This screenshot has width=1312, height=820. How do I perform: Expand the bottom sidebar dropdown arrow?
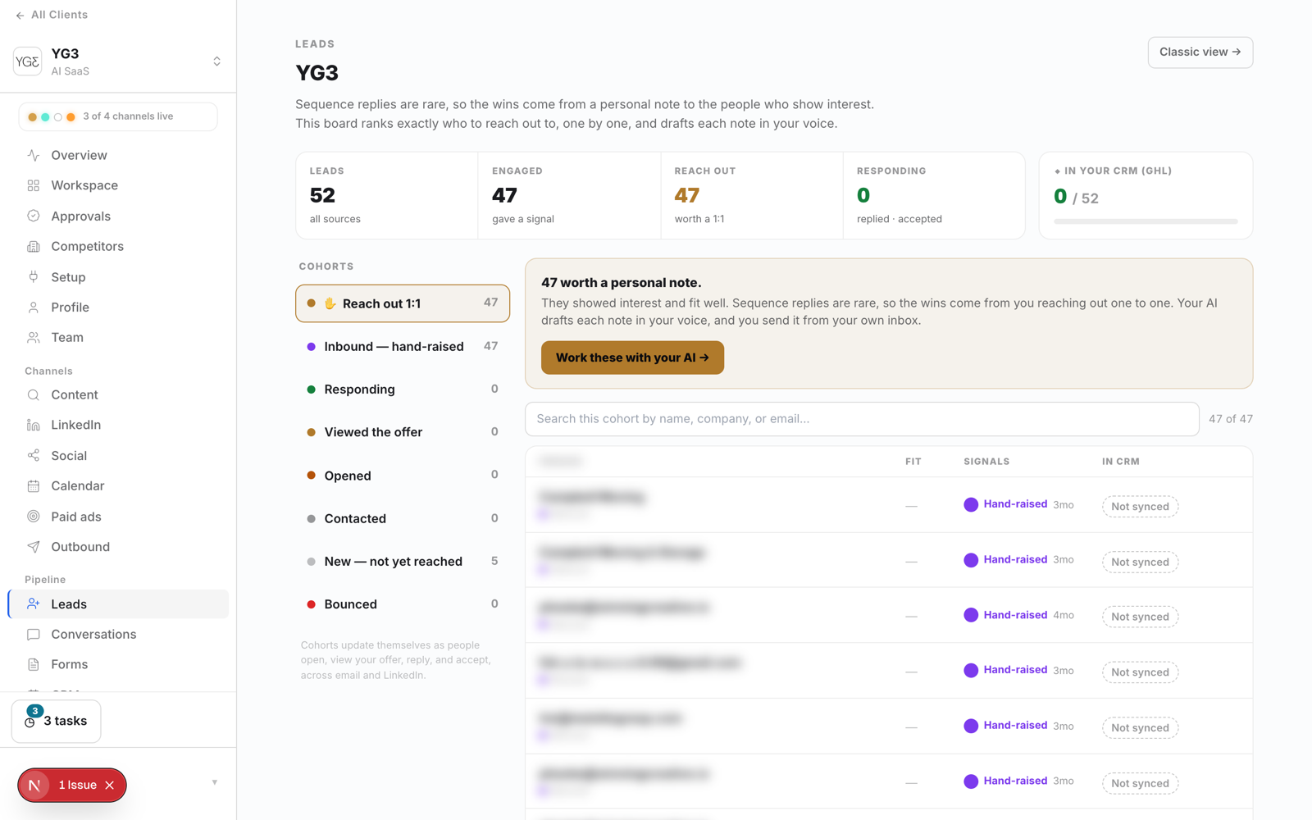point(215,782)
